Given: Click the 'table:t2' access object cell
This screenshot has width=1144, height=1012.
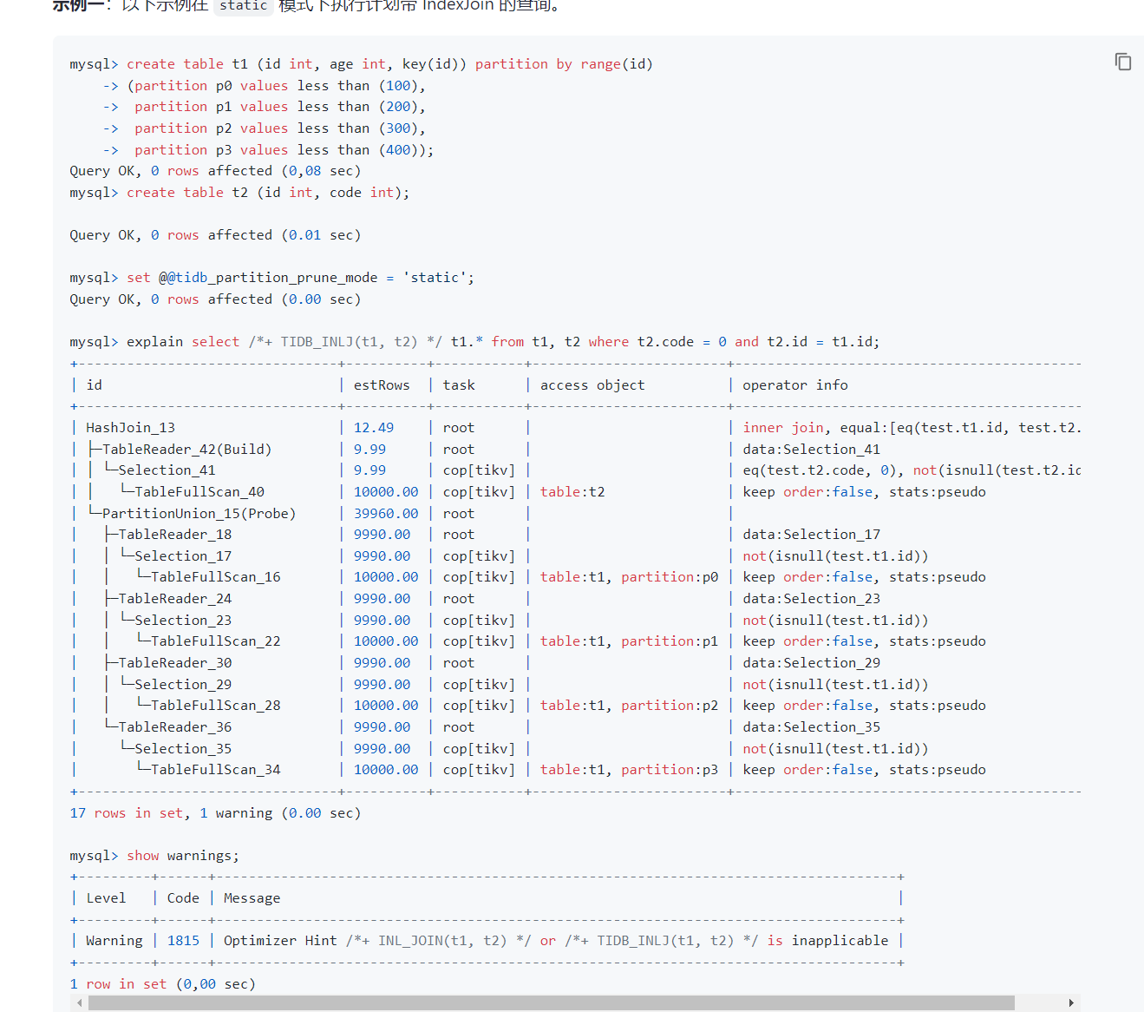Looking at the screenshot, I should tap(572, 492).
